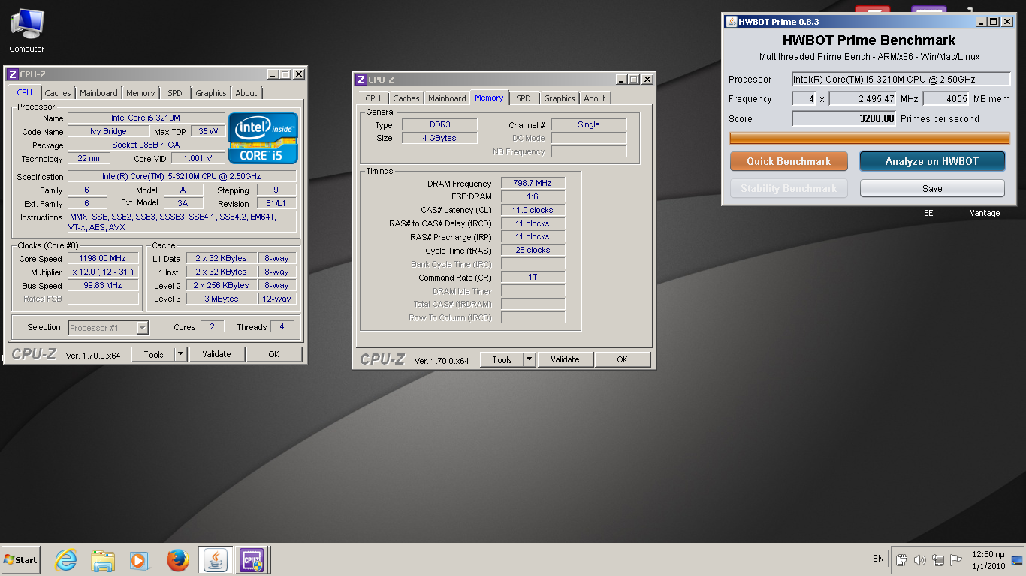Click Validate in Memory CPU-Z window
The image size is (1026, 576).
tap(565, 359)
